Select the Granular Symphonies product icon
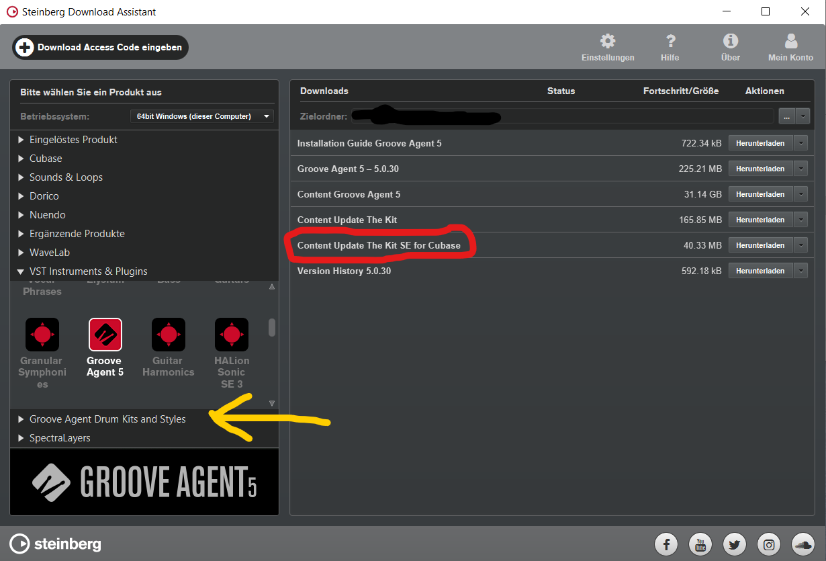826x561 pixels. (42, 335)
